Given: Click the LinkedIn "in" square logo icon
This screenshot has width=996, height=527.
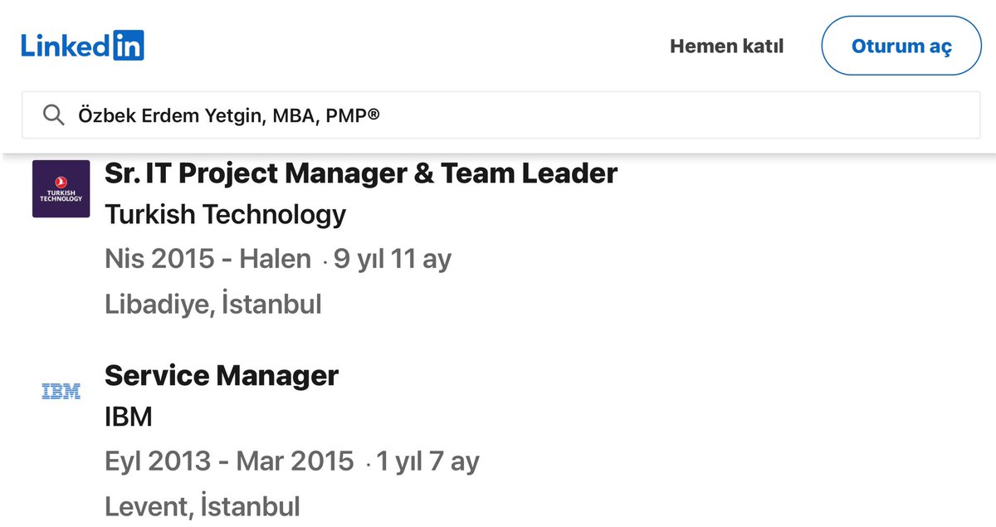Looking at the screenshot, I should (127, 45).
